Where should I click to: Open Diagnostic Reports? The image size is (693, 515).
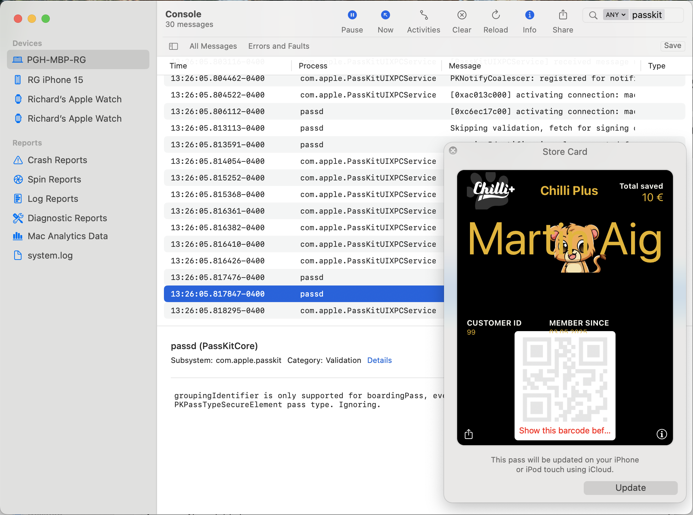point(67,218)
